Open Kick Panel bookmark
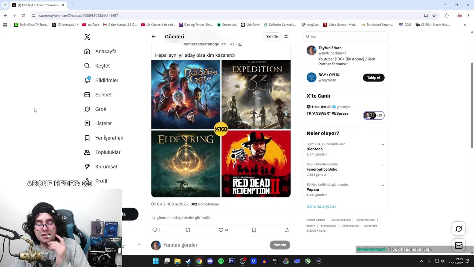 click(x=250, y=25)
